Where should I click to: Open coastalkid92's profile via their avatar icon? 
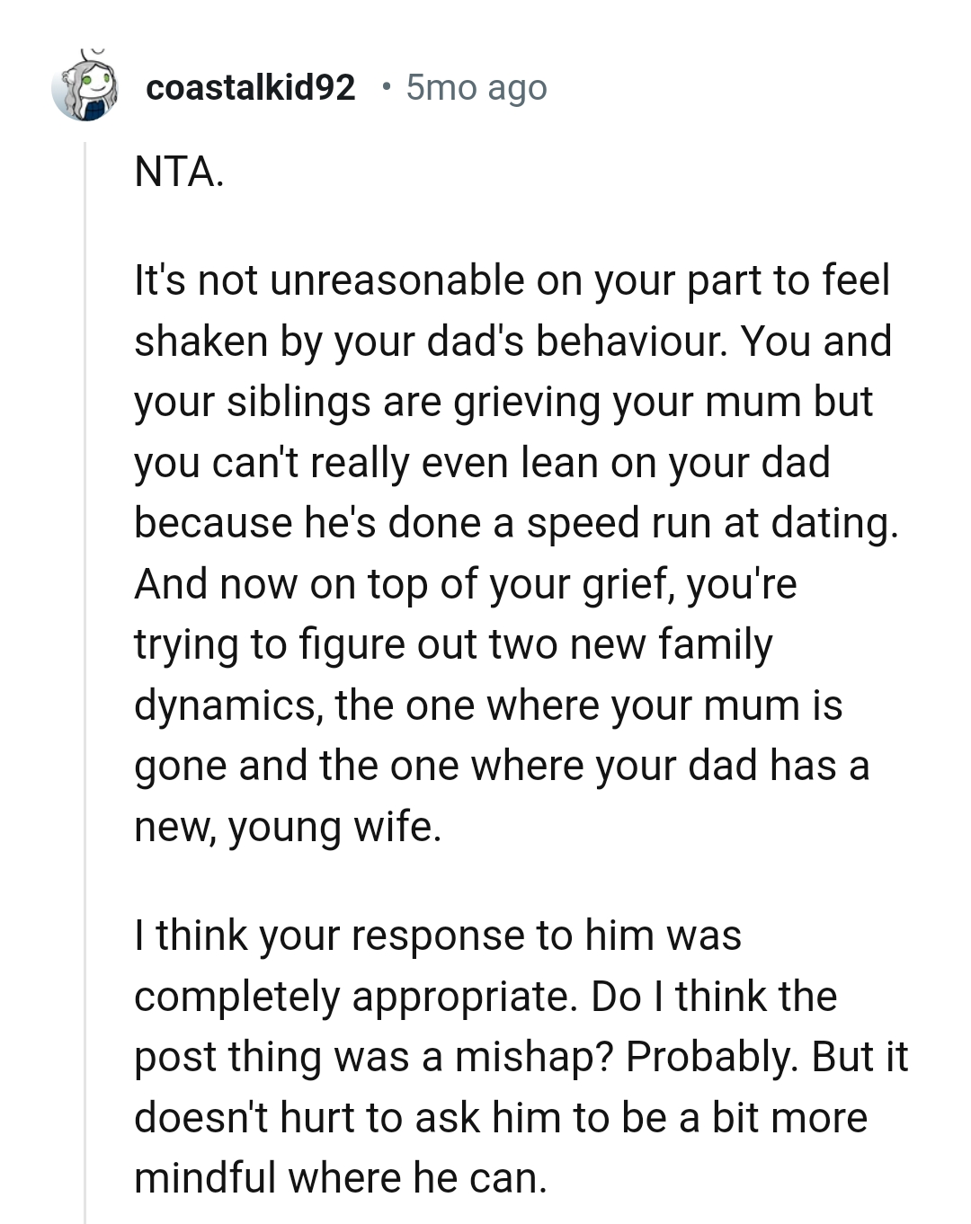tap(87, 88)
